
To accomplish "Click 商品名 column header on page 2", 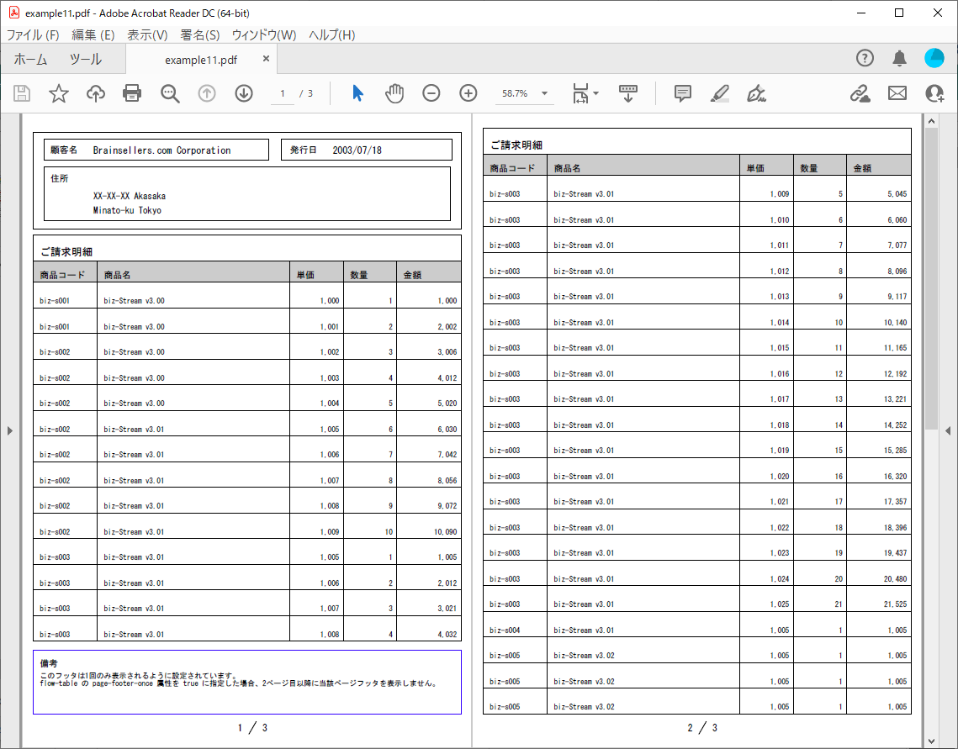I will [x=567, y=168].
